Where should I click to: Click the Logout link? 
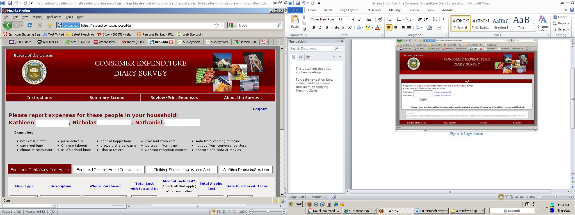coord(260,109)
